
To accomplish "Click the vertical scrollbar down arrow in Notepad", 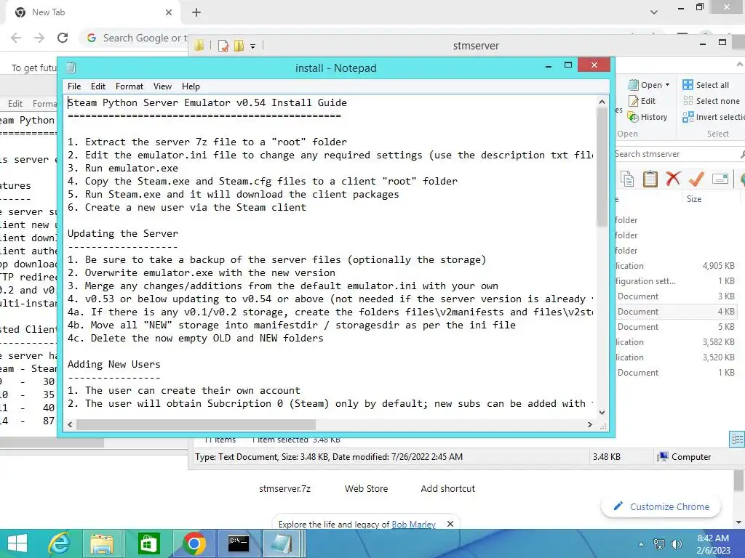I will [x=602, y=413].
